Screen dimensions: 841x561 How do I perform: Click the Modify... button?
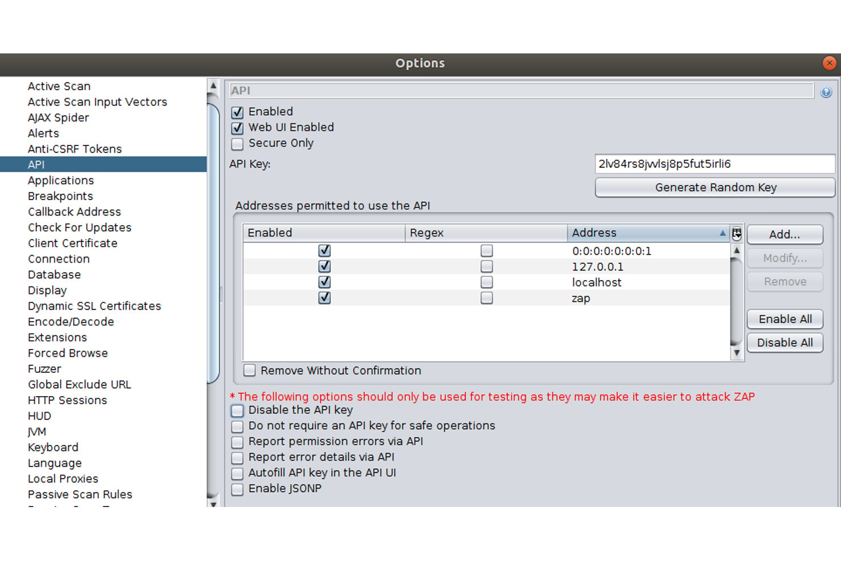(x=785, y=259)
